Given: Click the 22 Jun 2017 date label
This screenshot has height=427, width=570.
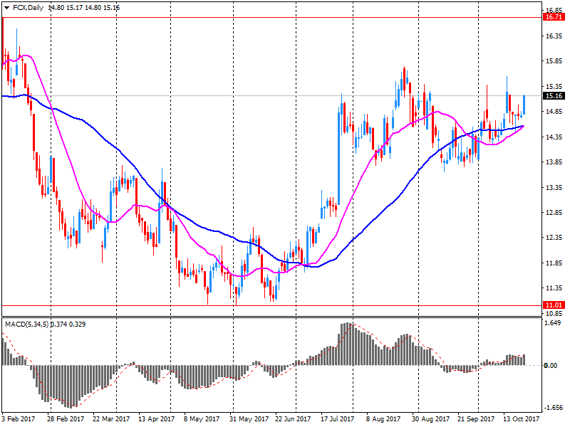Looking at the screenshot, I should (293, 418).
